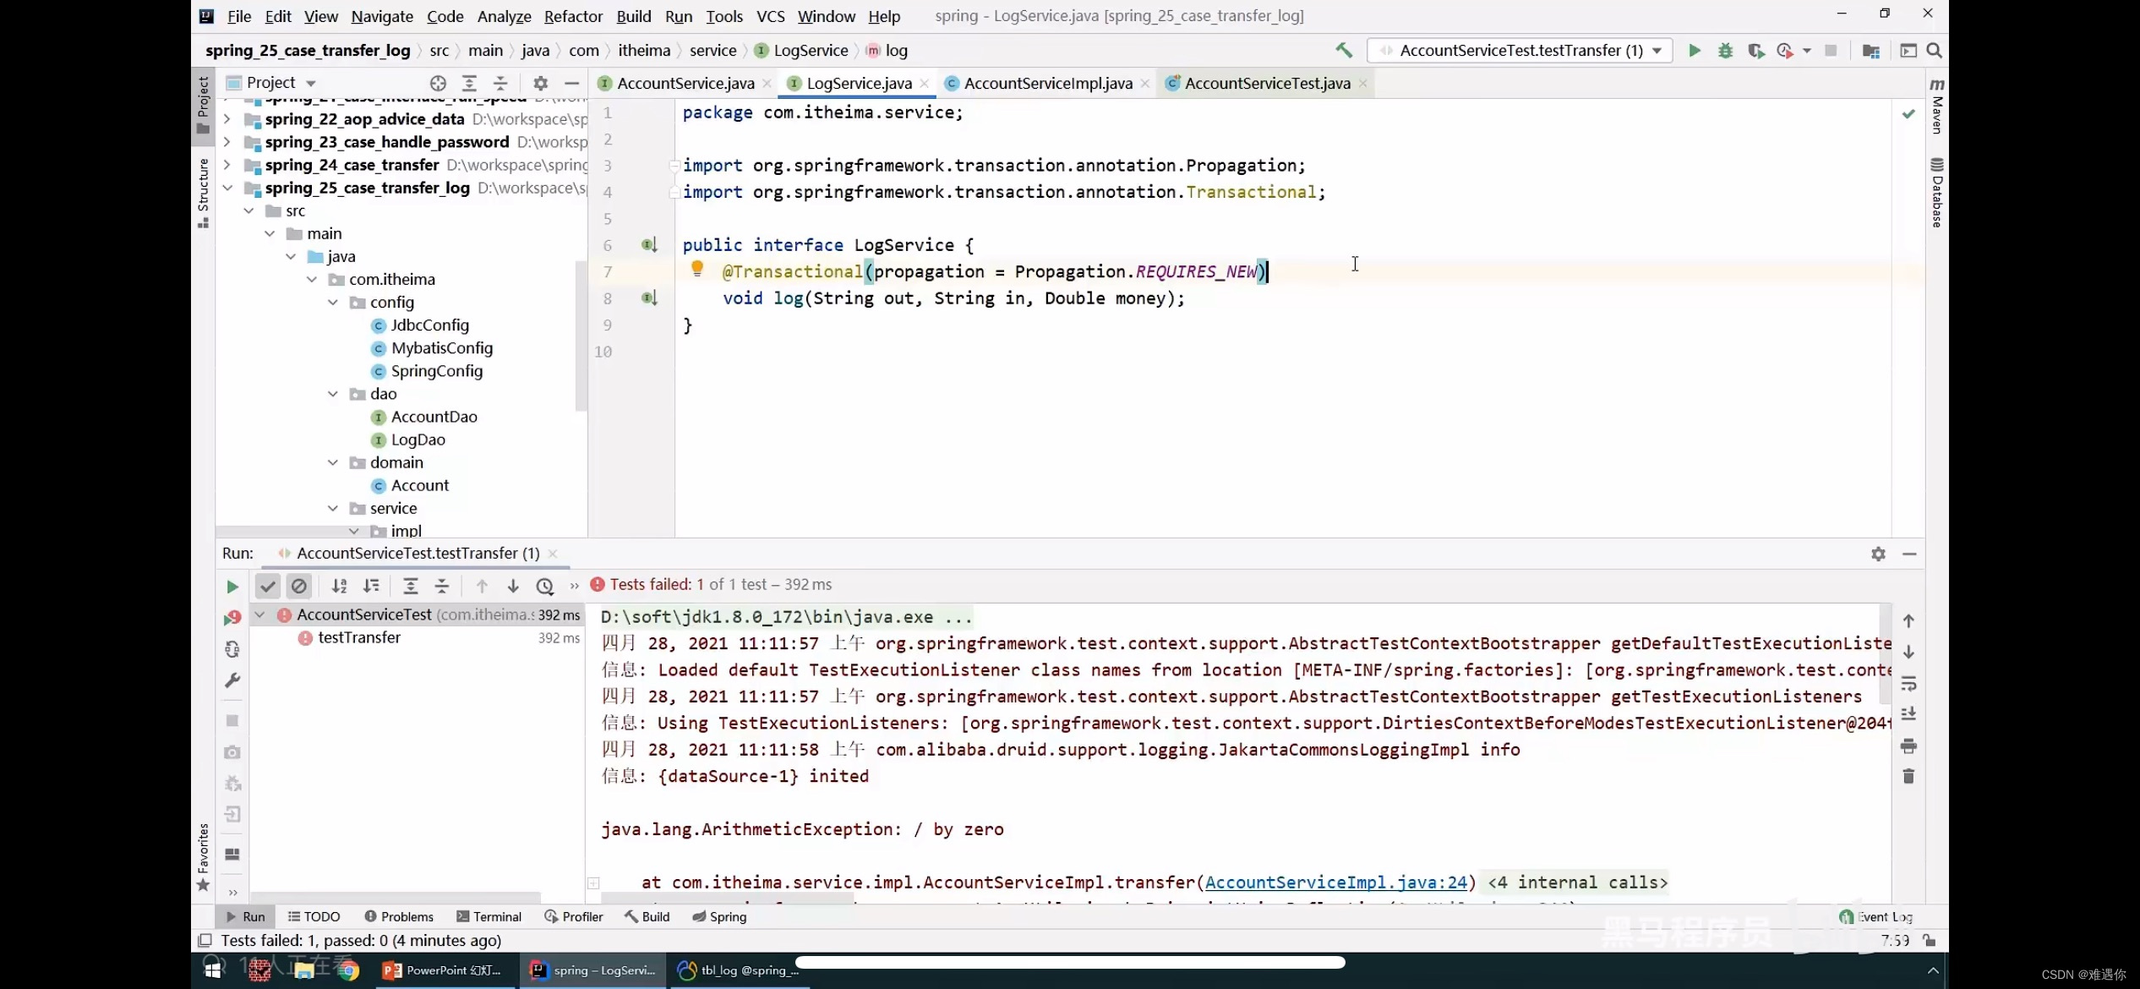Click the green Run button in the toolbar

[1694, 51]
